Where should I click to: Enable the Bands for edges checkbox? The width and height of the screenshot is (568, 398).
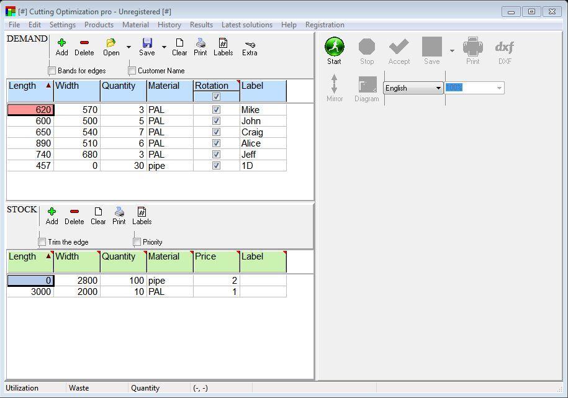[52, 71]
